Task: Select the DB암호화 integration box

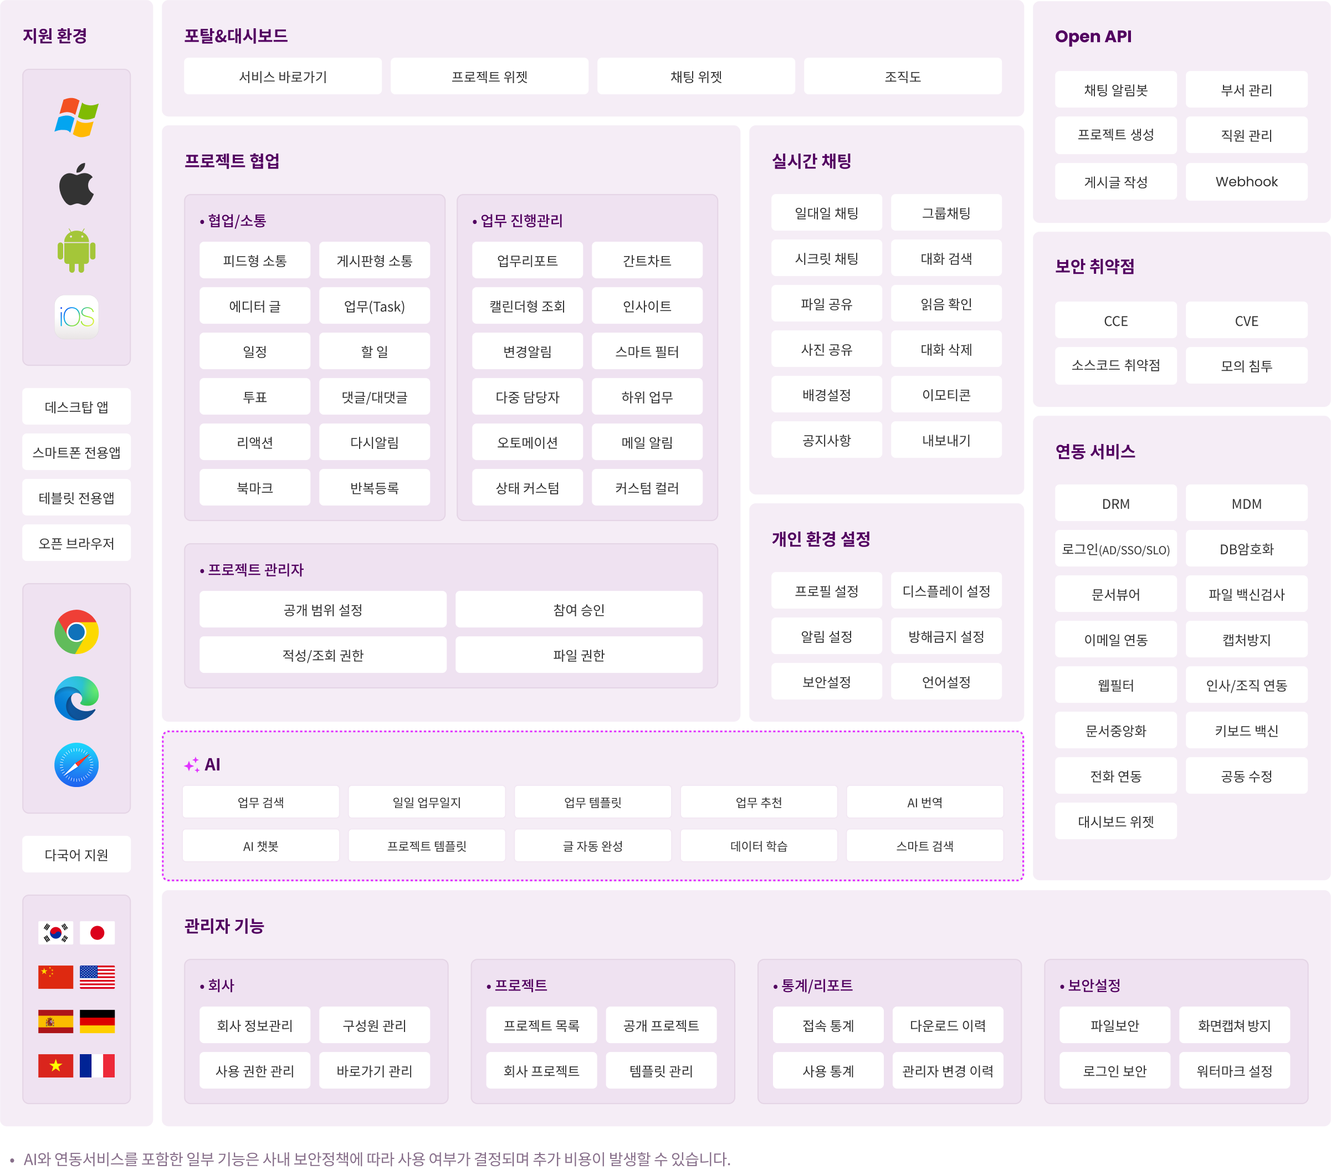Action: coord(1246,549)
